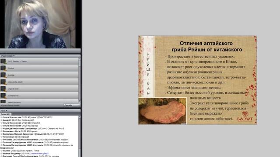The image size is (280, 157).
Task: Click sender name Анна in chat
Action: (5, 120)
